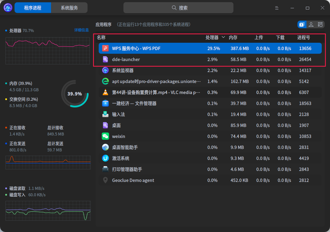Click the System Monitor logo icon
330x232 pixels.
pos(7,7)
